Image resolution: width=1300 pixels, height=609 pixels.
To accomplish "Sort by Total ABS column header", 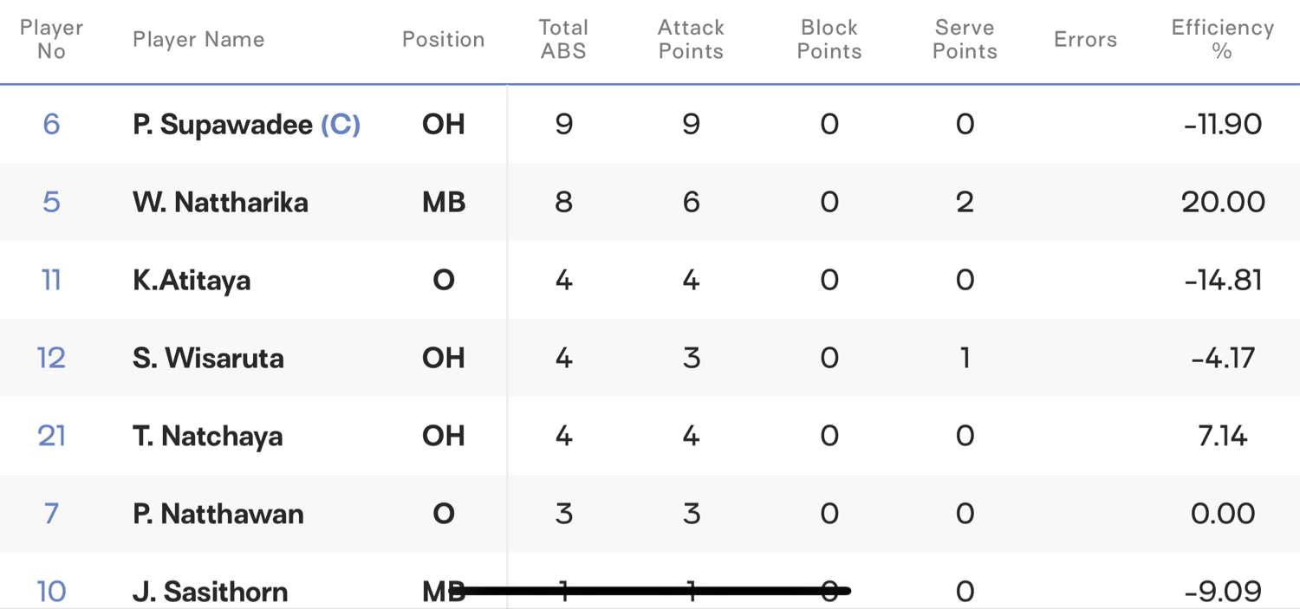I will (x=563, y=39).
